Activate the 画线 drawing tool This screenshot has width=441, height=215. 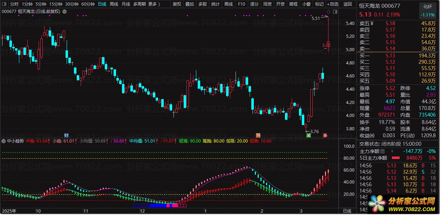point(229,4)
